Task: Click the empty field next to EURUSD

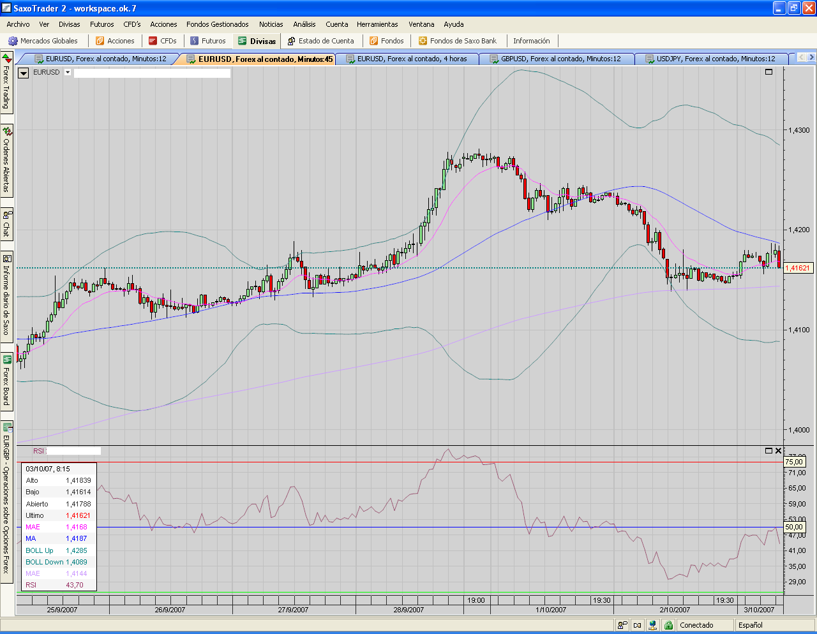Action: point(152,73)
